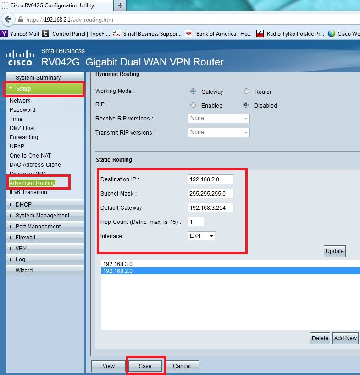The width and height of the screenshot is (360, 375).
Task: Expand the VPN menu section
Action: (x=45, y=249)
